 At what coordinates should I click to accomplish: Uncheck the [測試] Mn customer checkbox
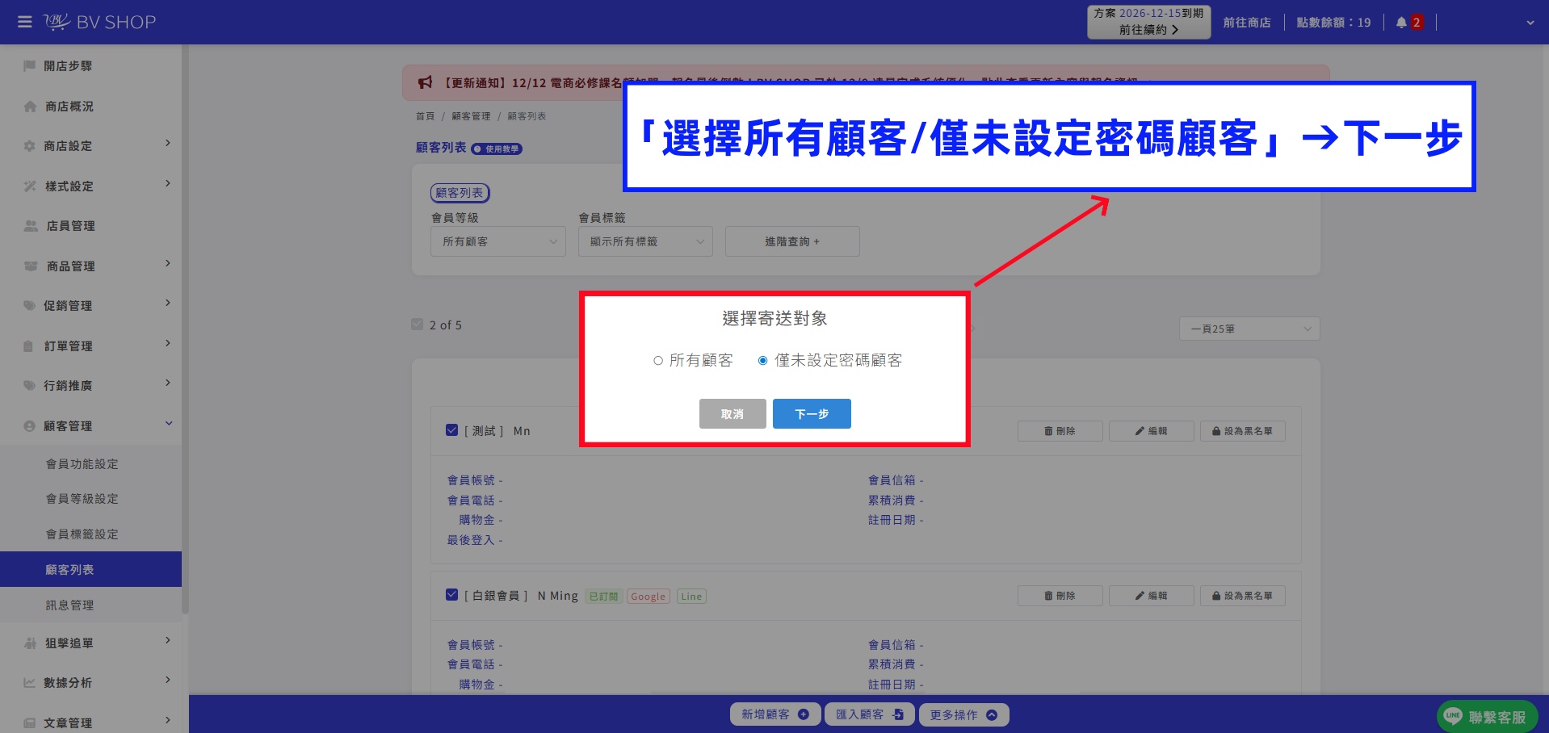click(452, 430)
